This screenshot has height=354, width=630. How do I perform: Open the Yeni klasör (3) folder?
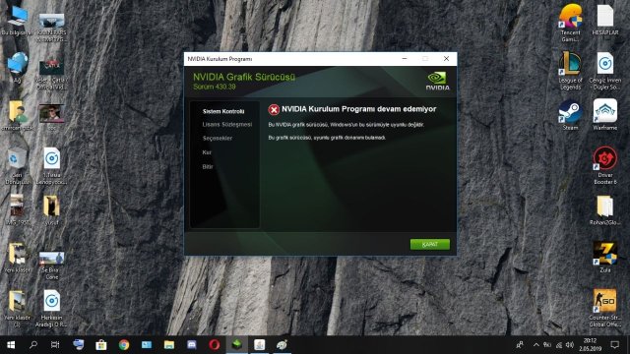coord(17,308)
